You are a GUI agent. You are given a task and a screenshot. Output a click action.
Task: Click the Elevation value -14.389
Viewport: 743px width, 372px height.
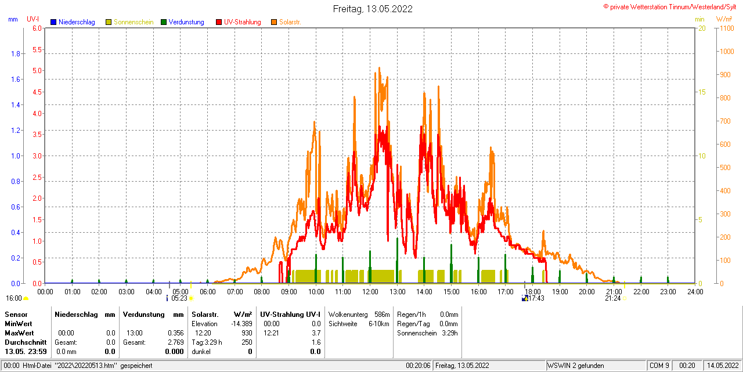tap(241, 323)
